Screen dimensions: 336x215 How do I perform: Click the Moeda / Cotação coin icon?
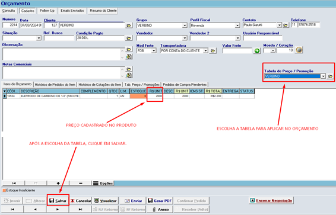click(299, 50)
